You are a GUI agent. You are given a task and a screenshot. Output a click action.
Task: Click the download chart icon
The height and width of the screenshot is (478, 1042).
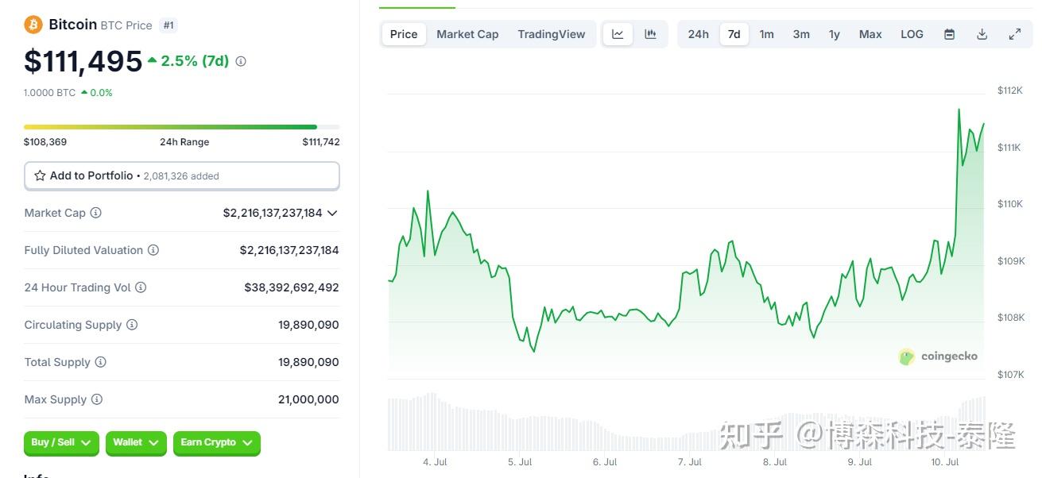982,33
